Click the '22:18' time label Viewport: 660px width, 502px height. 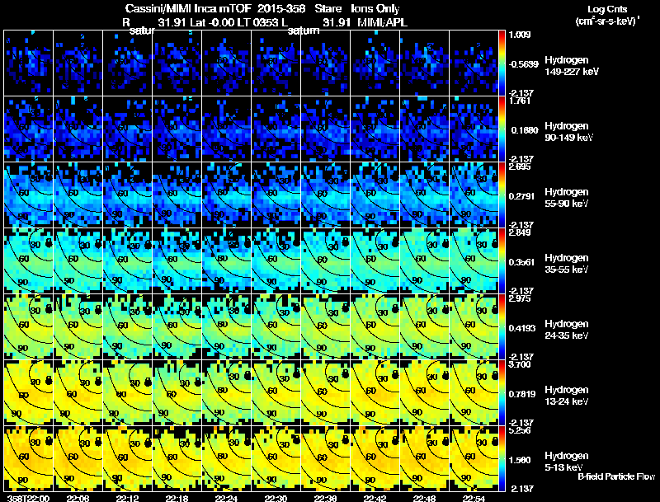pyautogui.click(x=177, y=499)
